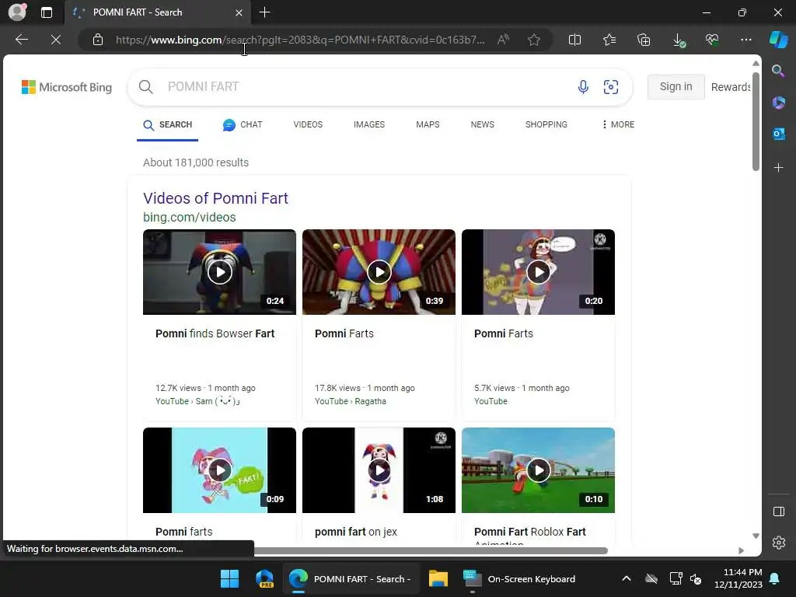Add an app with sidebar plus
The width and height of the screenshot is (796, 597).
tap(778, 168)
